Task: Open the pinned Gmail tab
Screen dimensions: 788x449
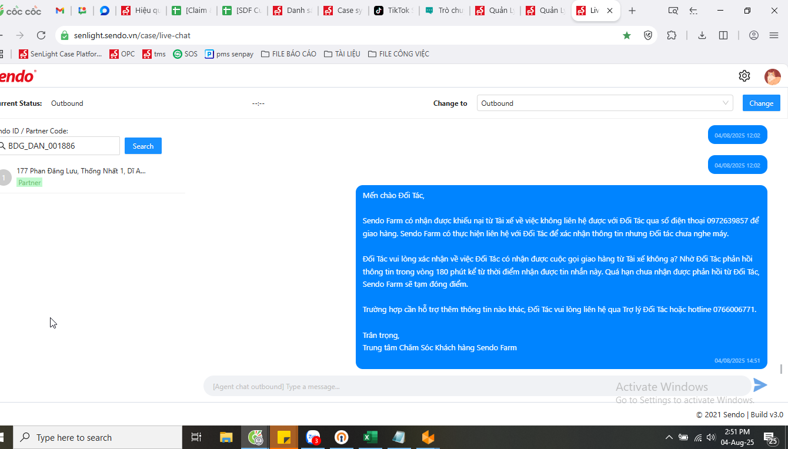Action: click(60, 11)
